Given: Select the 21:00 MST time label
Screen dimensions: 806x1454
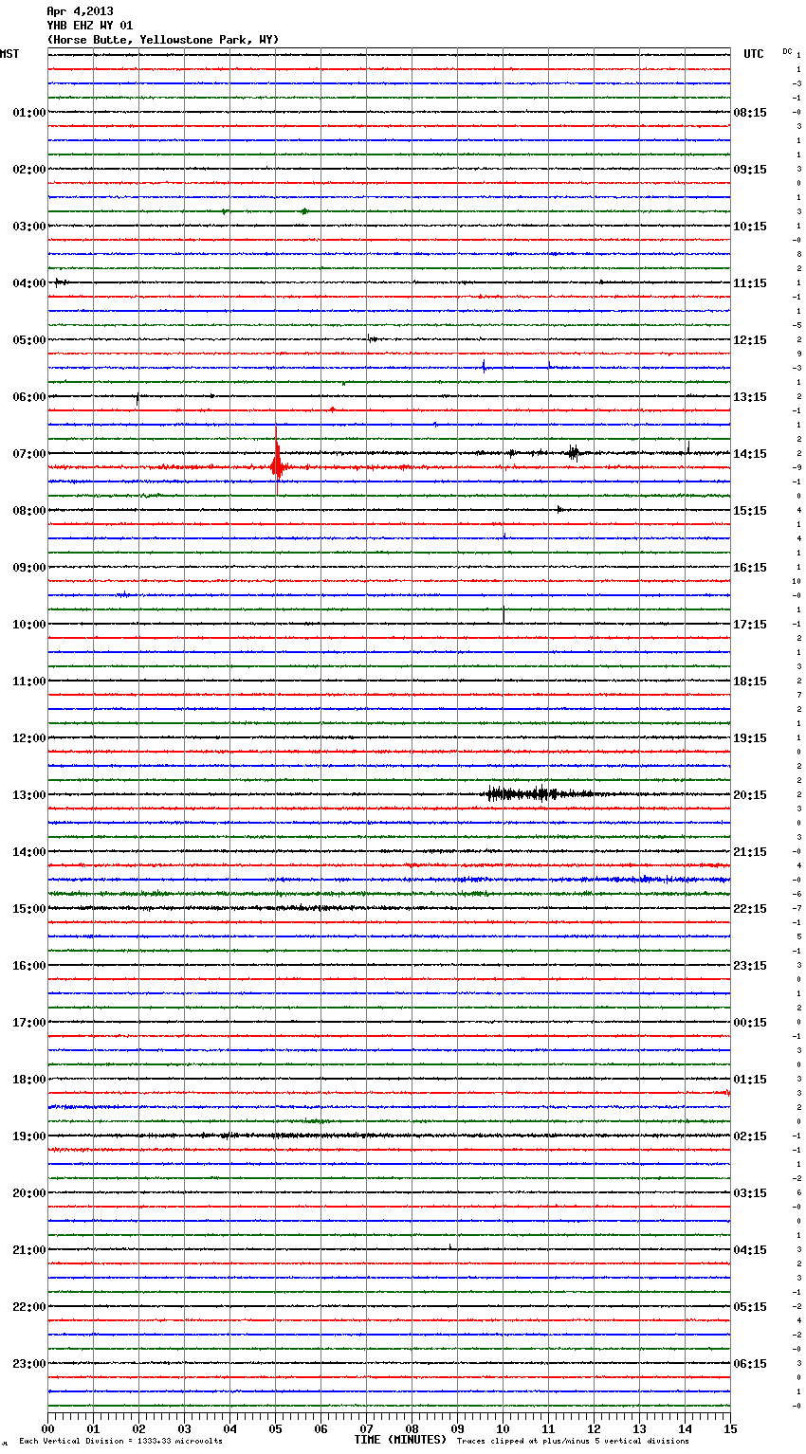Looking at the screenshot, I should click(29, 1250).
